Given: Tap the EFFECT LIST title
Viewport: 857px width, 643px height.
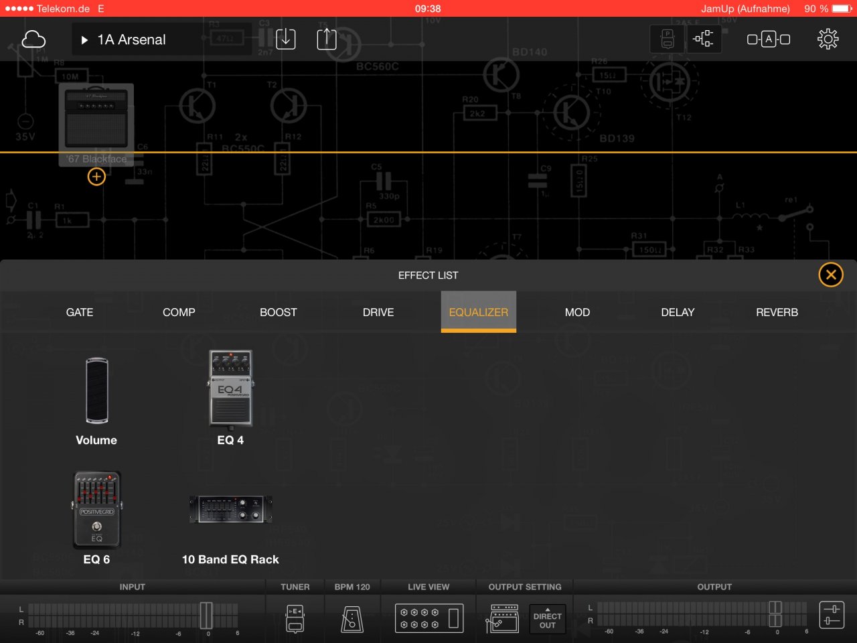Looking at the screenshot, I should point(428,275).
